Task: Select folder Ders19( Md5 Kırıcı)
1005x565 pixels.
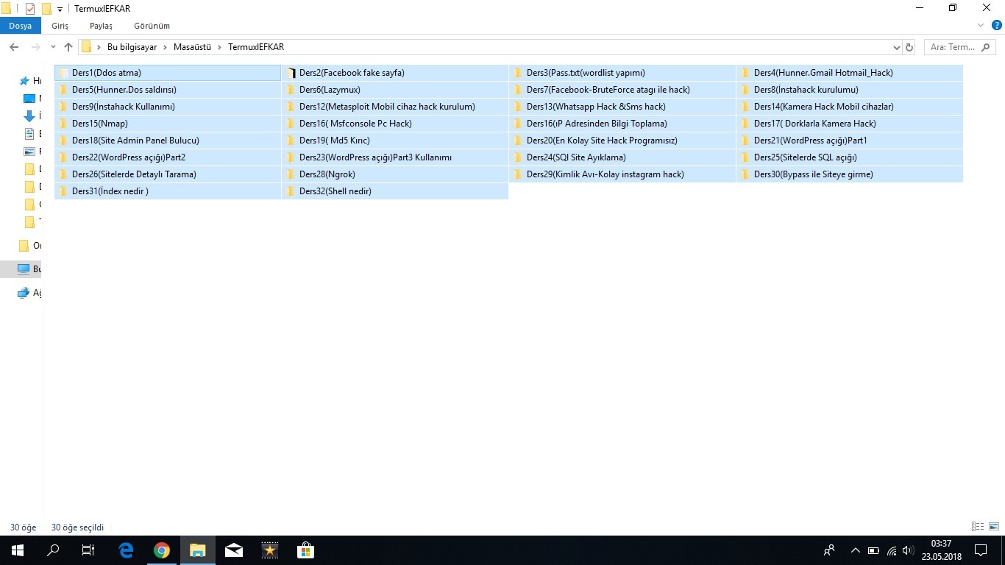Action: pos(395,141)
